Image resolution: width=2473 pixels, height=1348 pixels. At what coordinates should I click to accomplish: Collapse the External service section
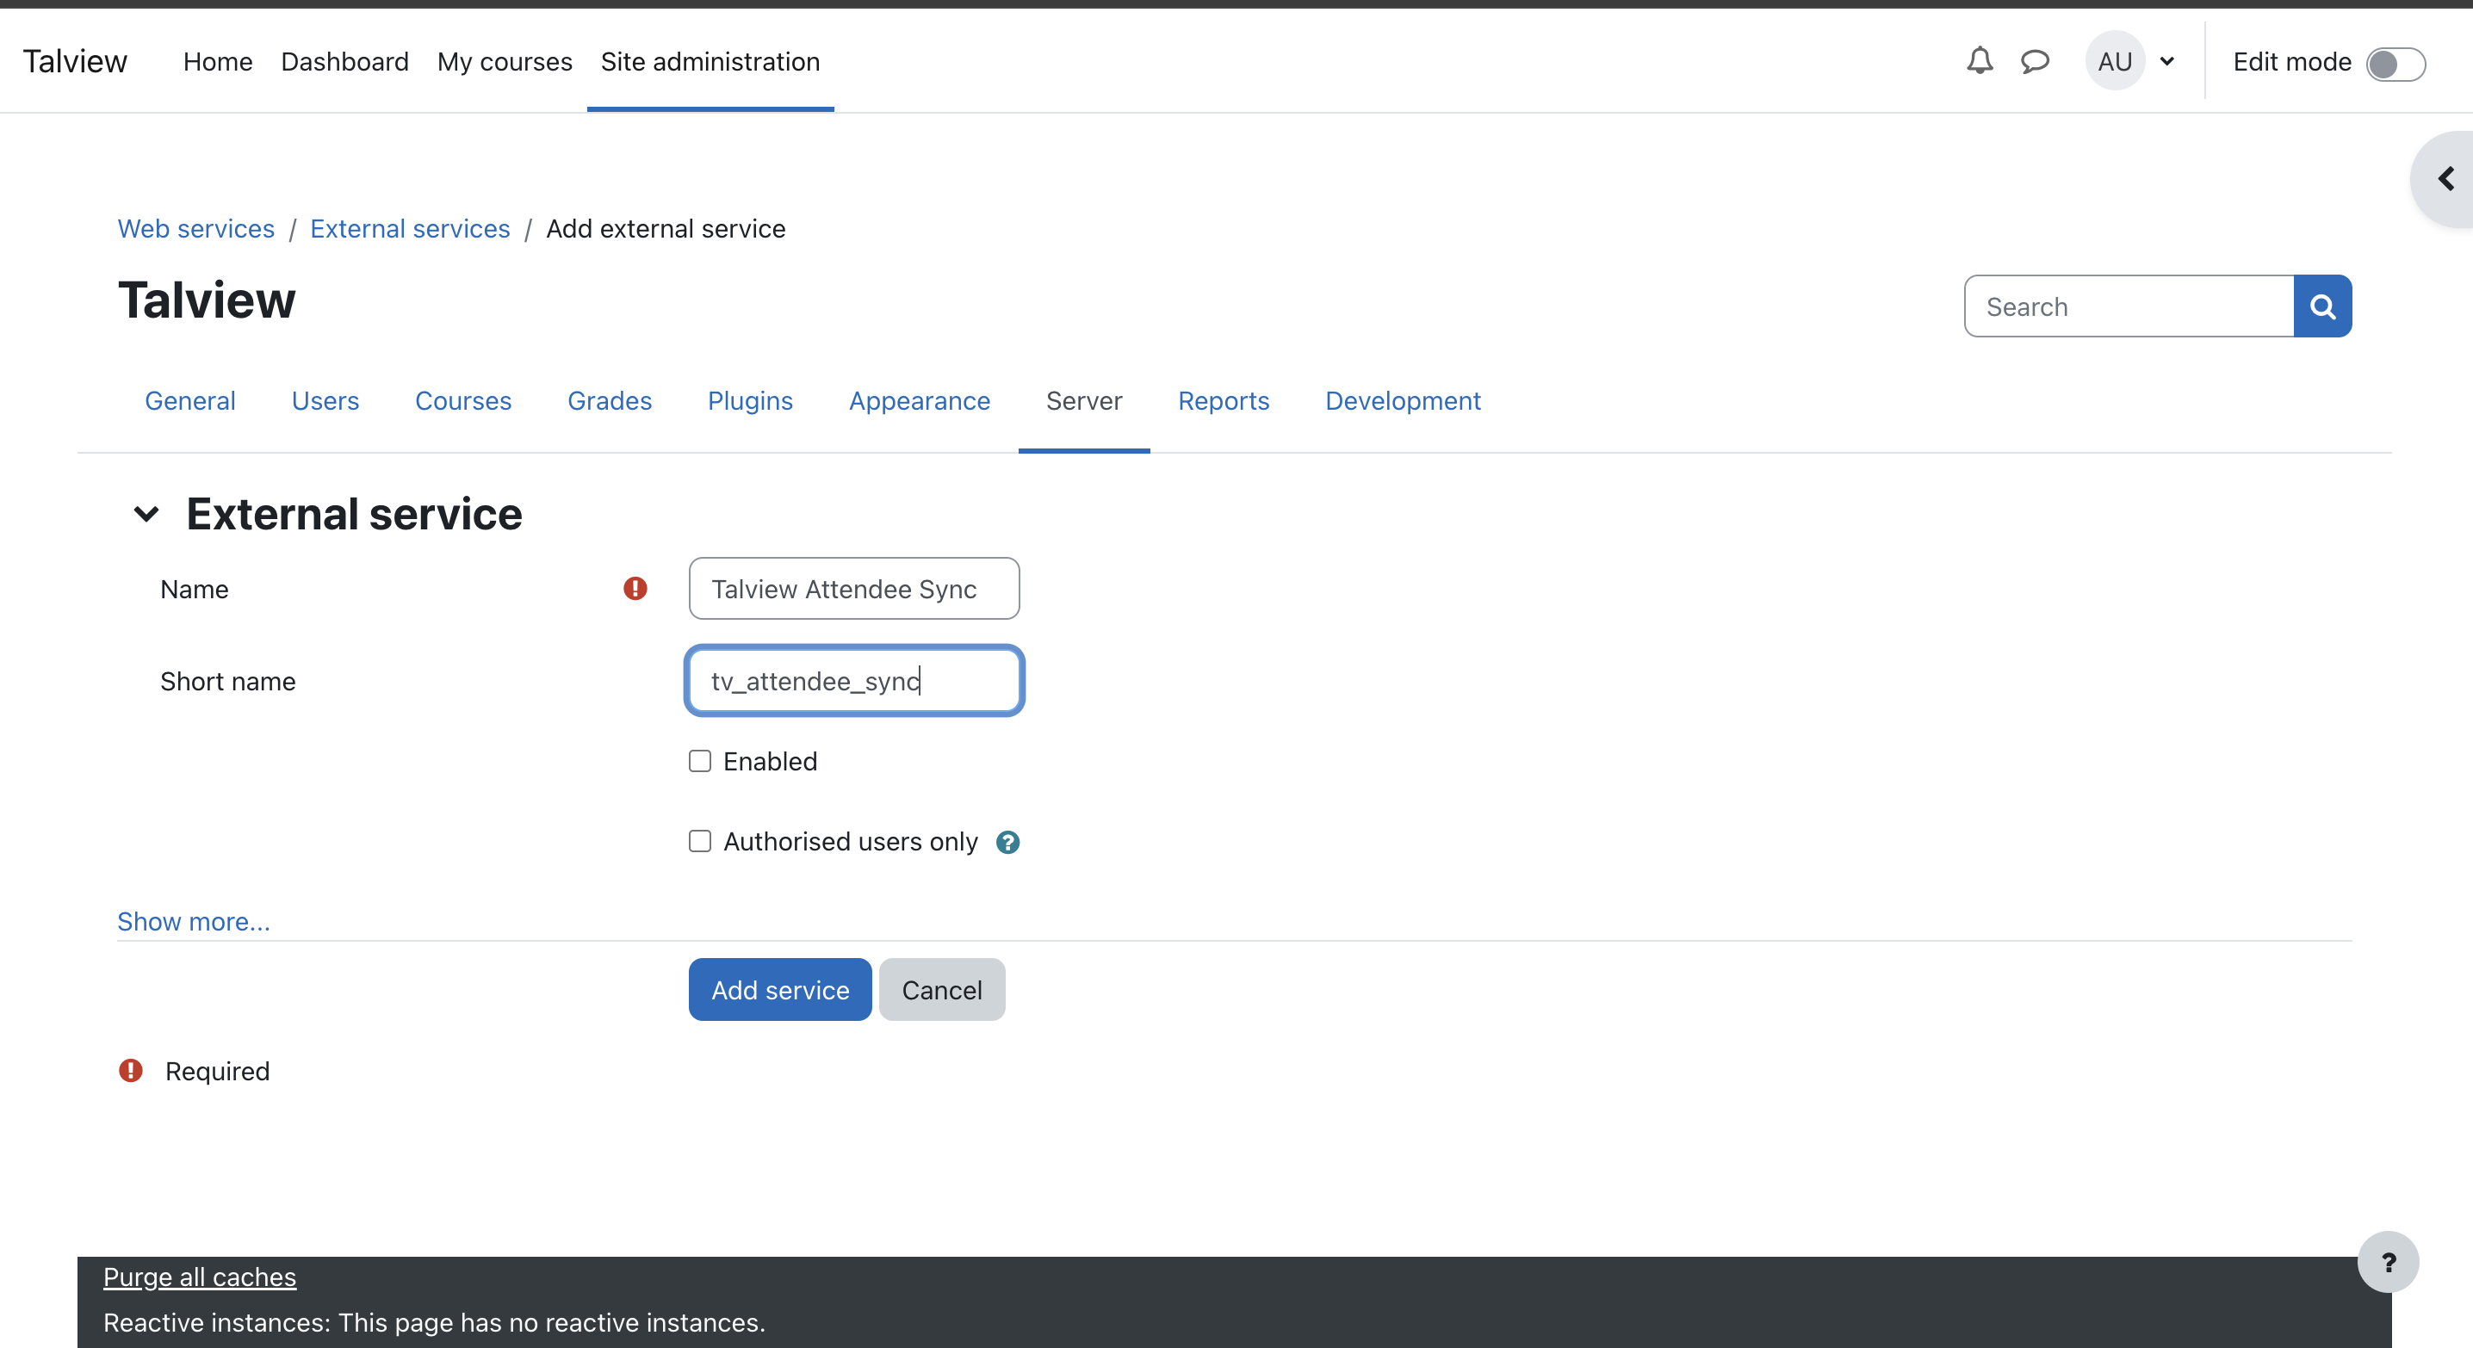click(146, 514)
